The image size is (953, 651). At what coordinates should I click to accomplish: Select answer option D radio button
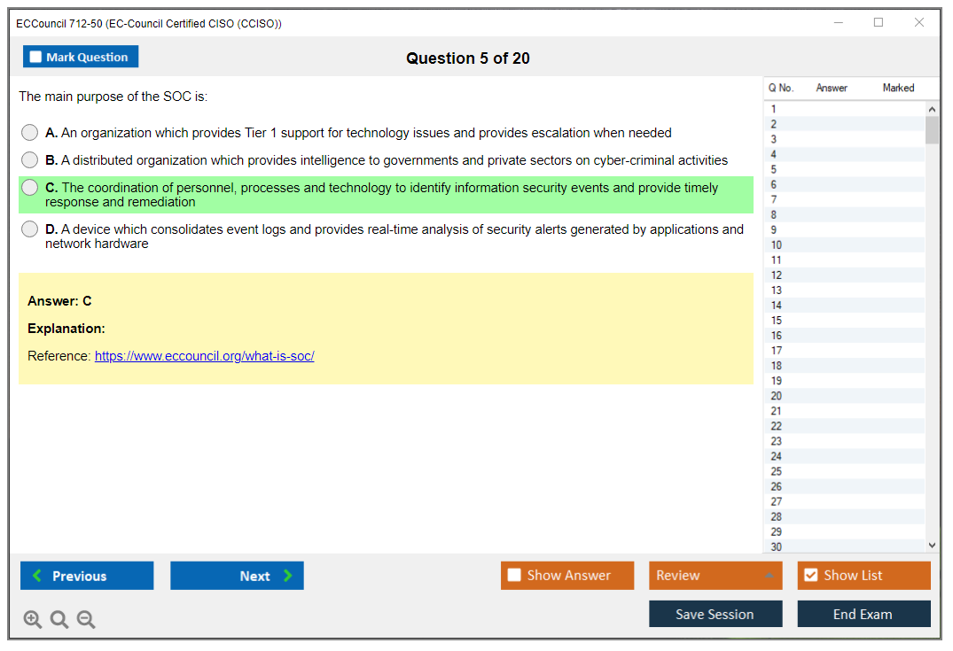click(30, 229)
